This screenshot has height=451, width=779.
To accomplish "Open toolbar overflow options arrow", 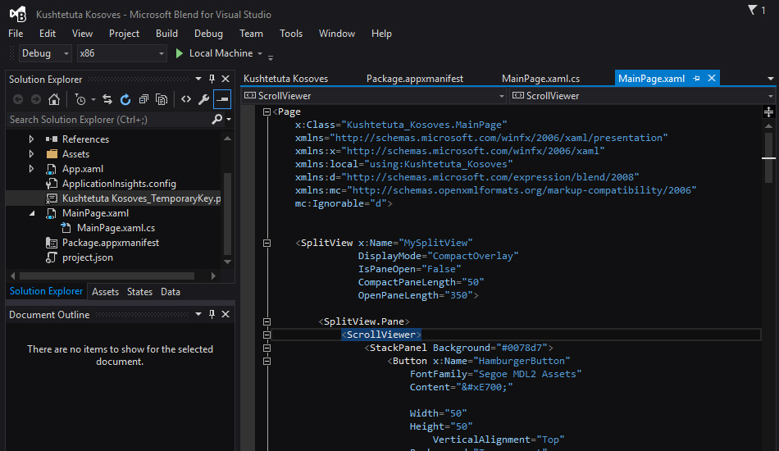I will (x=271, y=57).
